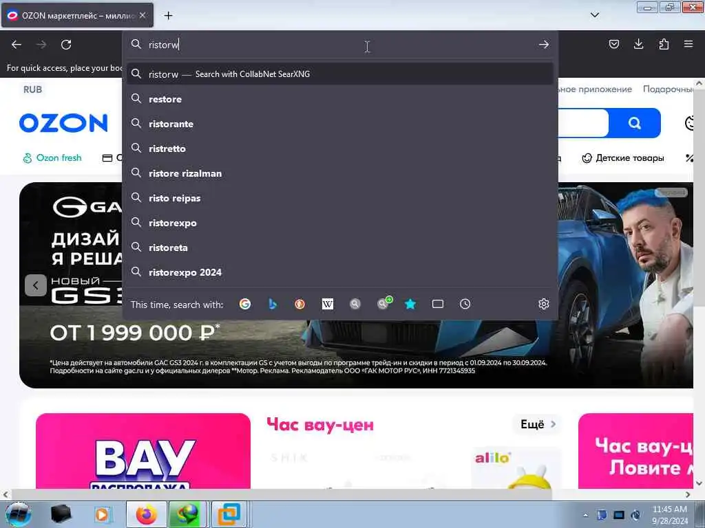The height and width of the screenshot is (528, 705).
Task: Show previous banner slide with left arrow
Action: [x=36, y=285]
